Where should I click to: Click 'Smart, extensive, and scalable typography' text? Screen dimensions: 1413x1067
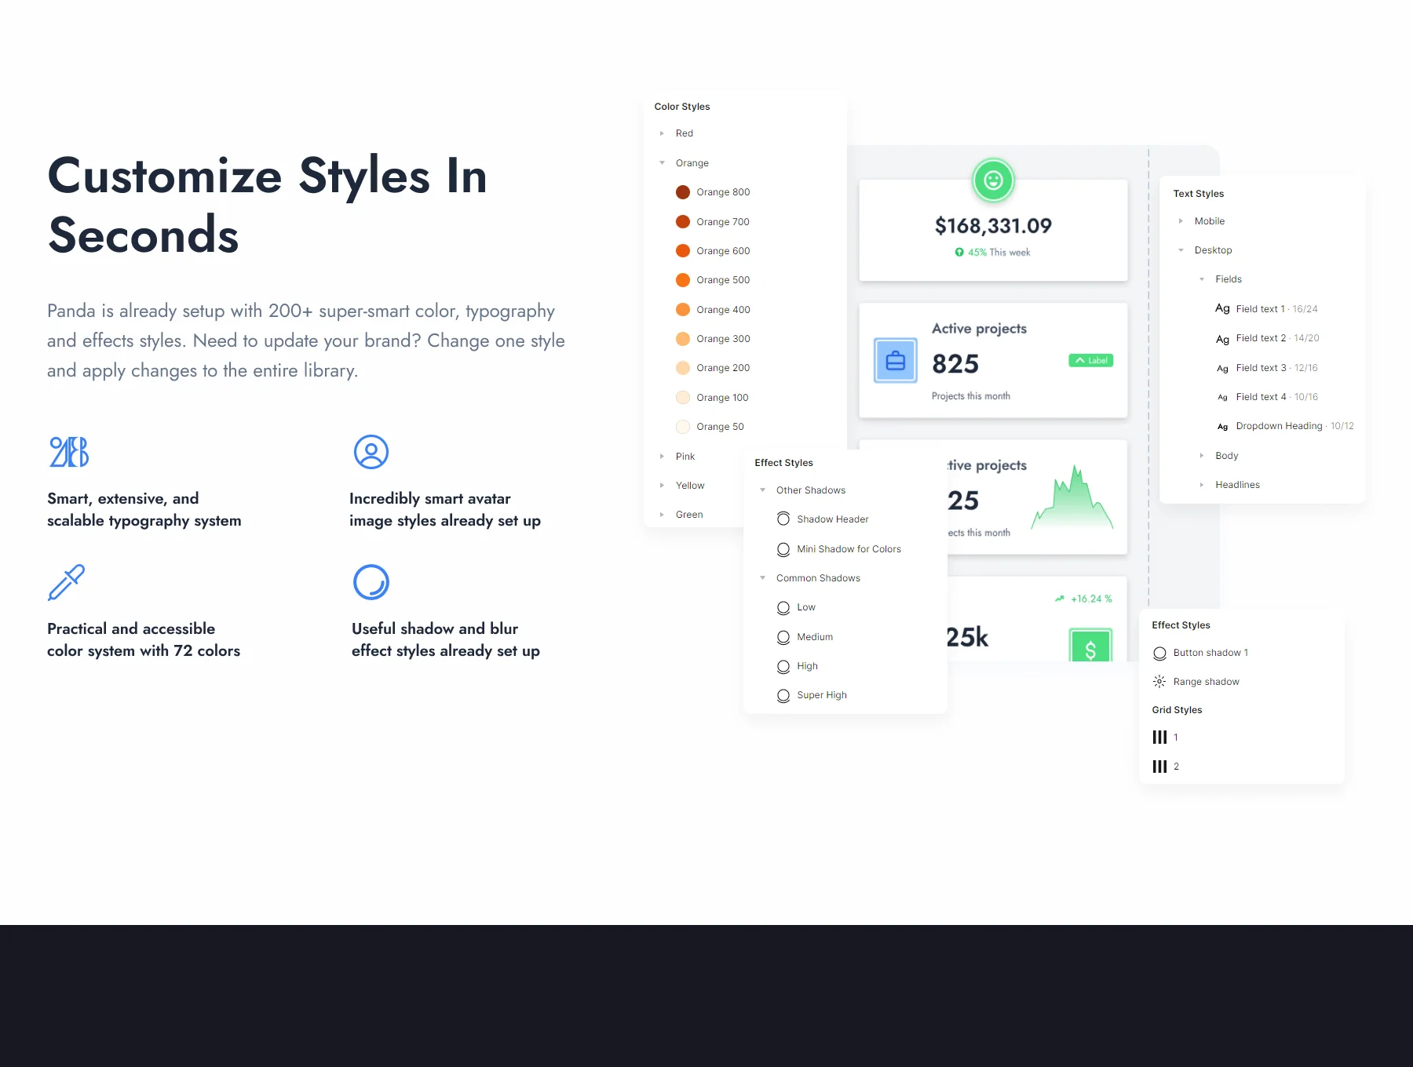pos(144,509)
